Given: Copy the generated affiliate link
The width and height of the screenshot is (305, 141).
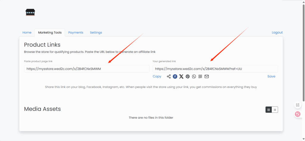Looking at the screenshot, I should tap(157, 76).
